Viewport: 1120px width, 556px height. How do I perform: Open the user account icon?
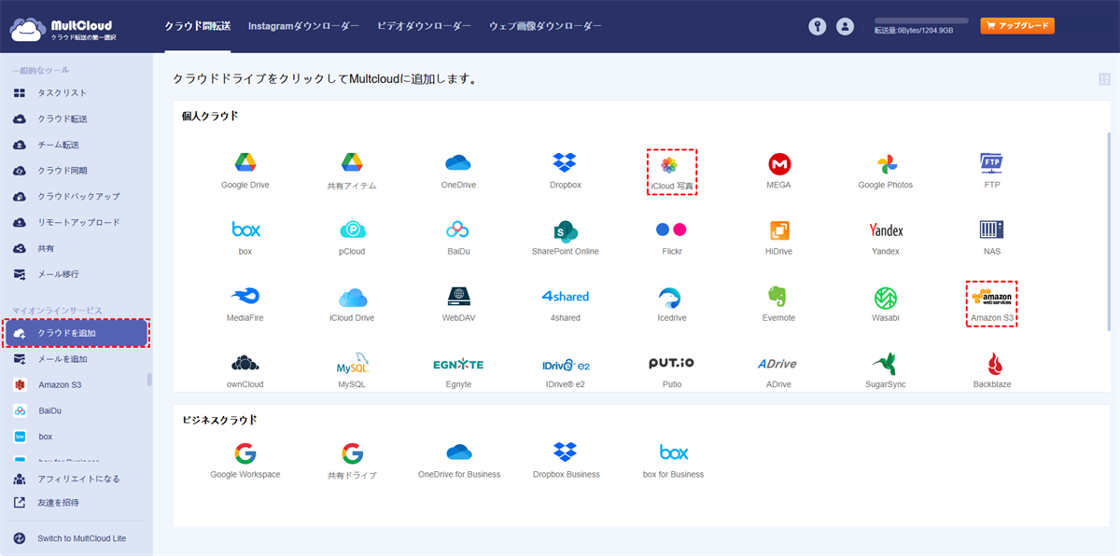(x=846, y=26)
